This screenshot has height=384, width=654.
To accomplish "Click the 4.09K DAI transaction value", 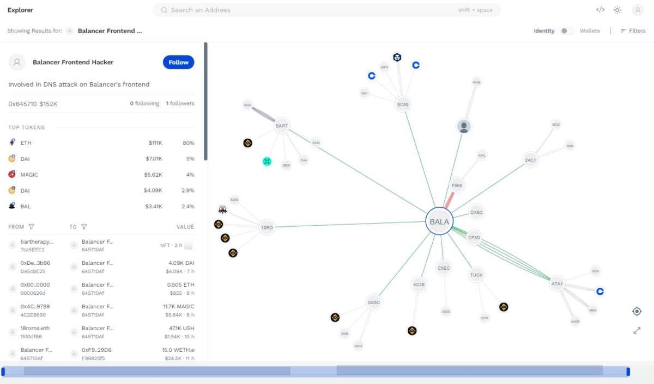I will [180, 263].
